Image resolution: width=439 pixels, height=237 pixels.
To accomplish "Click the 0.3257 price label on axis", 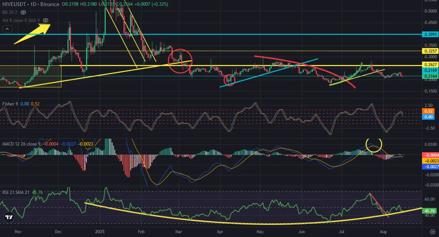I will (430, 51).
